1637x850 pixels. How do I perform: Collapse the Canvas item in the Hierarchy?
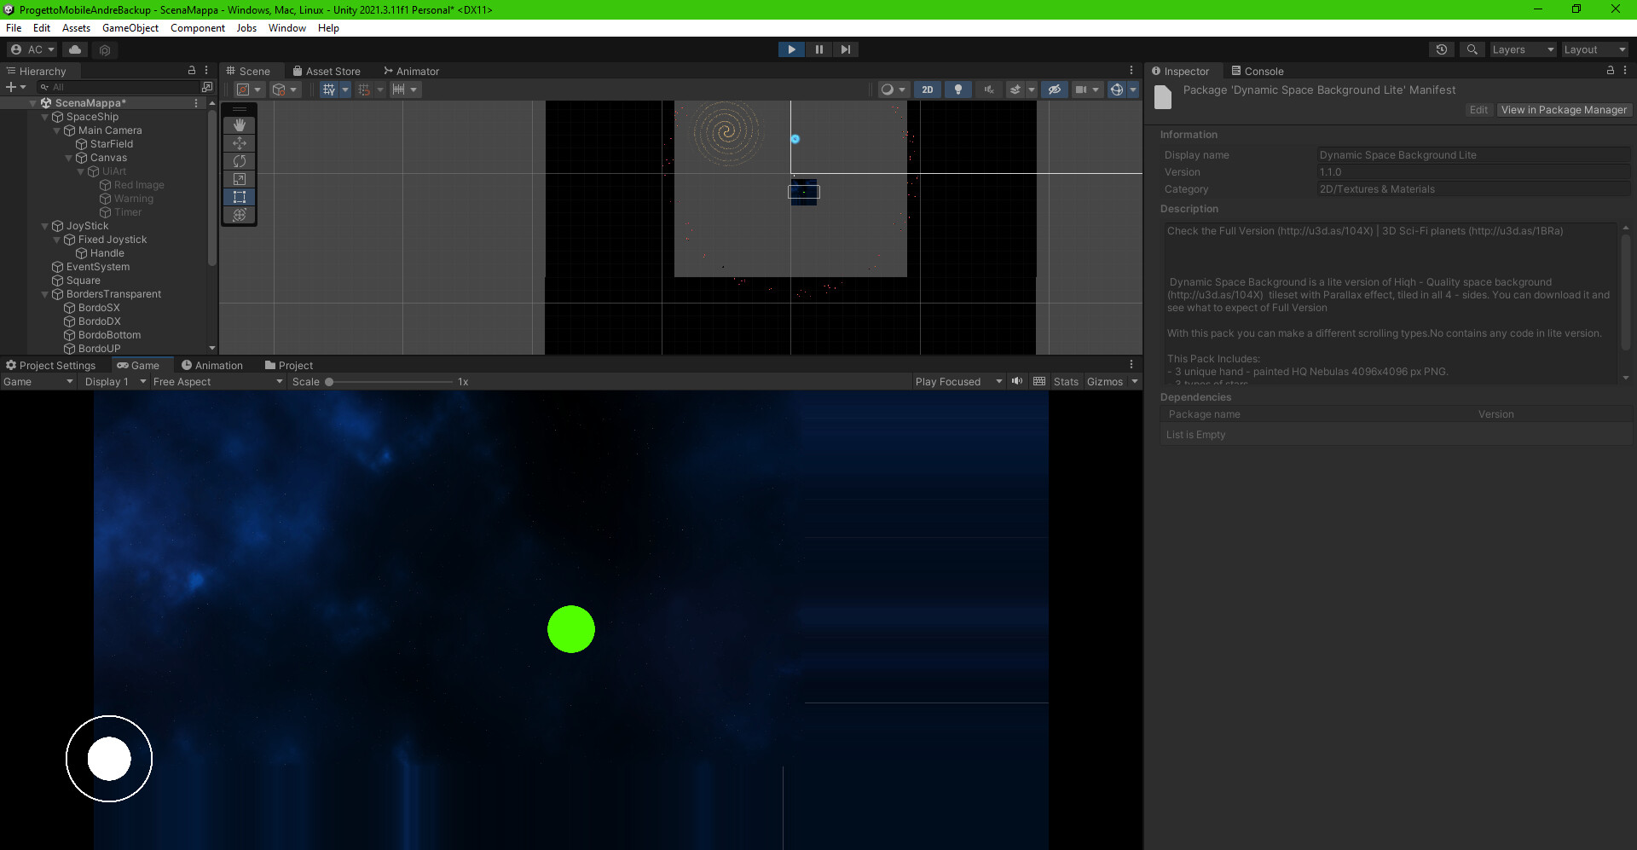click(x=68, y=157)
